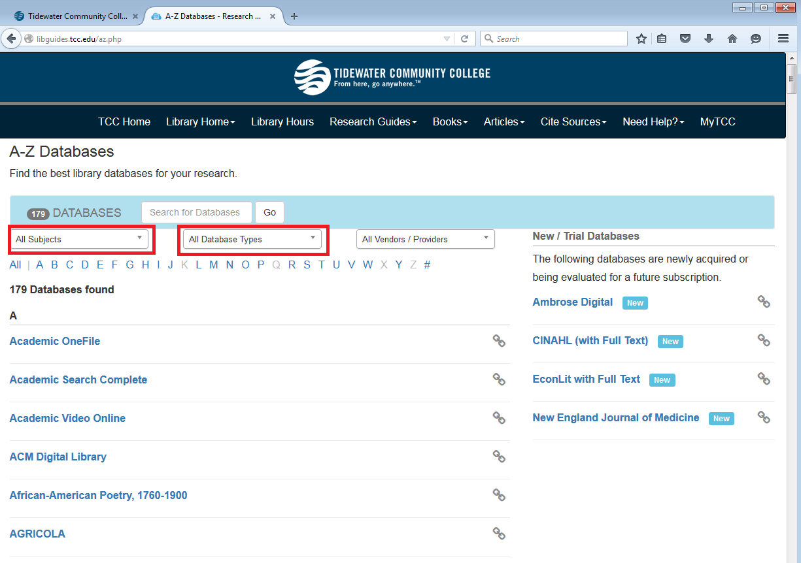Open the Firefox hamburger menu
801x563 pixels.
(783, 39)
